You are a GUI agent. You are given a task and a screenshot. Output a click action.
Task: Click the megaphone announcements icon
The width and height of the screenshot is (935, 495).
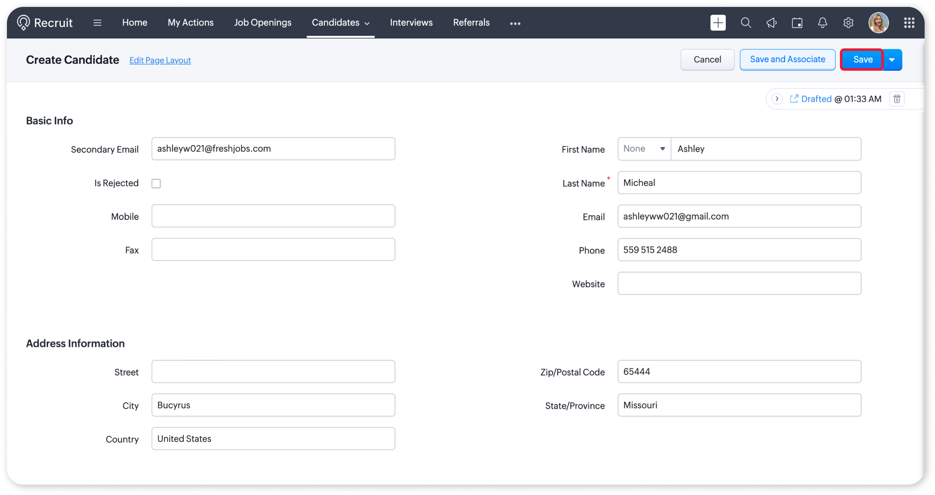pyautogui.click(x=771, y=22)
